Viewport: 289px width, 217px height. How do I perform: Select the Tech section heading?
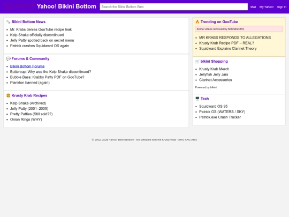click(204, 99)
